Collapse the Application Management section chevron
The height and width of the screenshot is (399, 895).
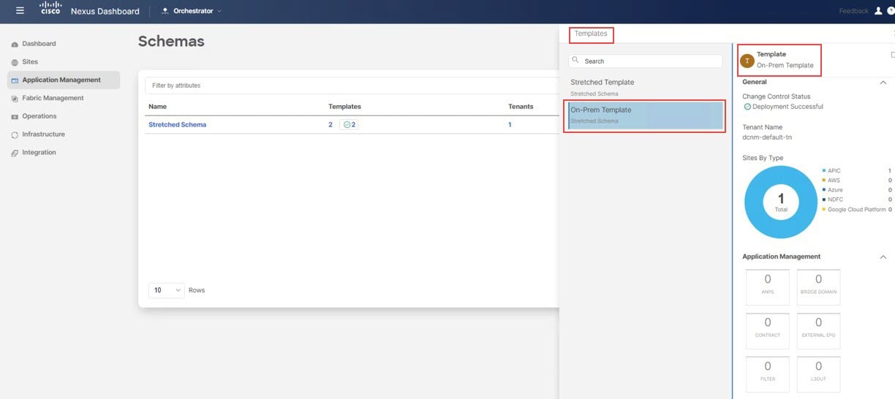point(883,257)
